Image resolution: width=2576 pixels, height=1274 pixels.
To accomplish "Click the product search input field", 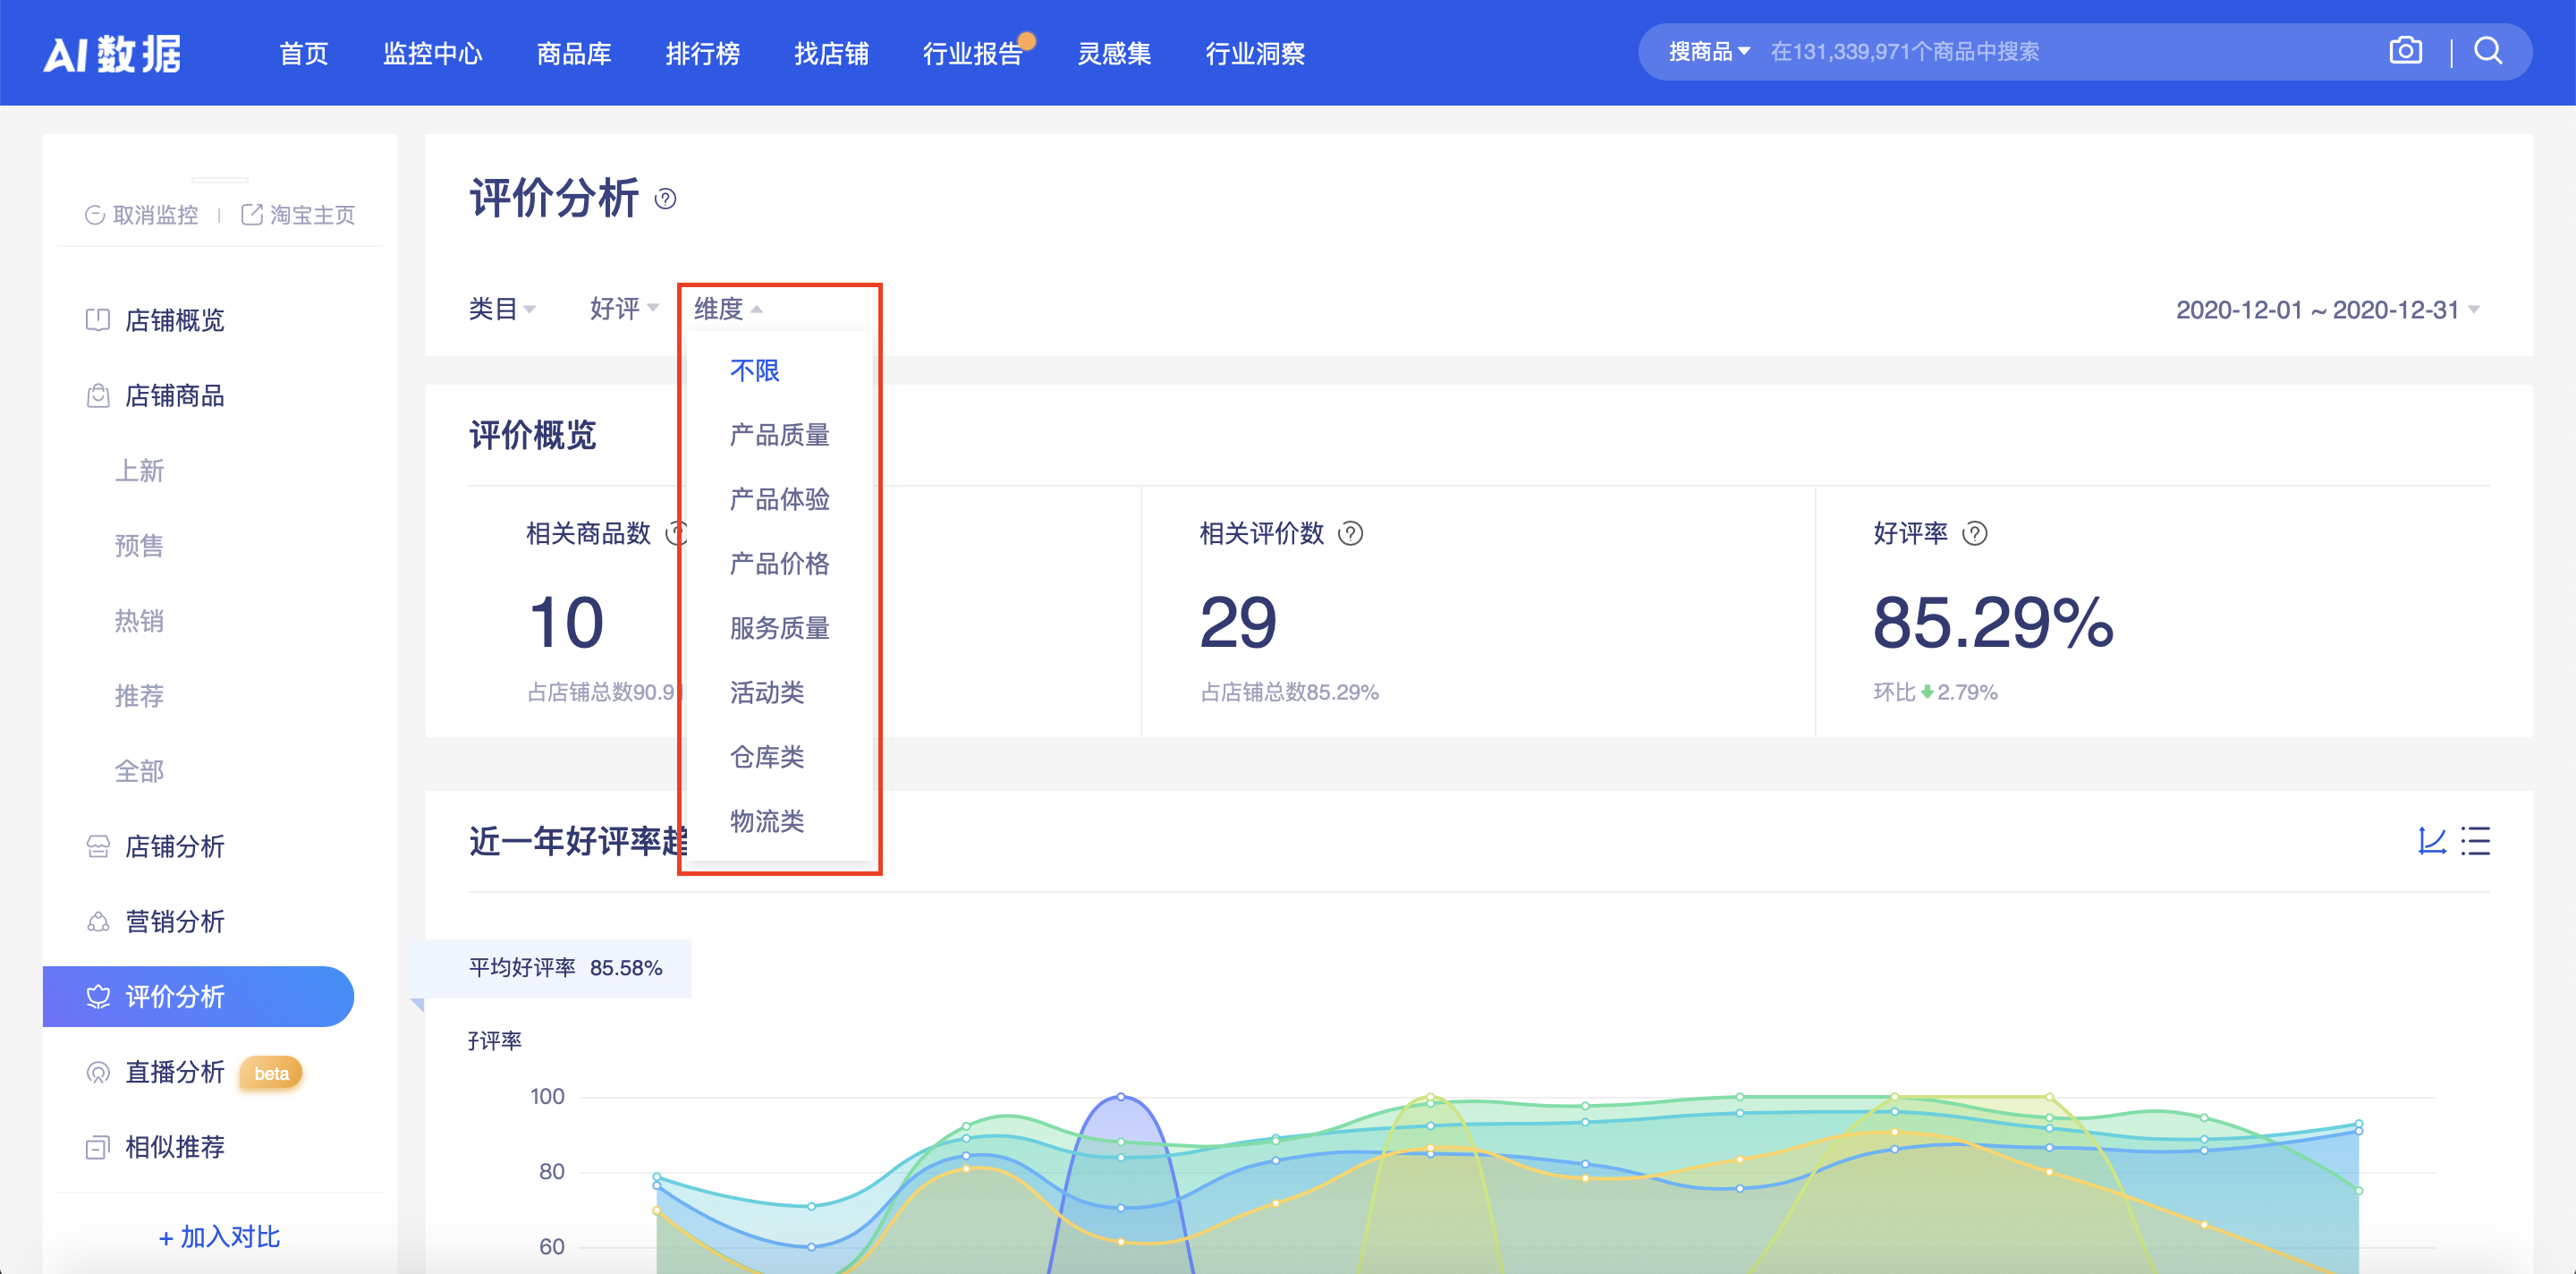I will pos(2065,51).
